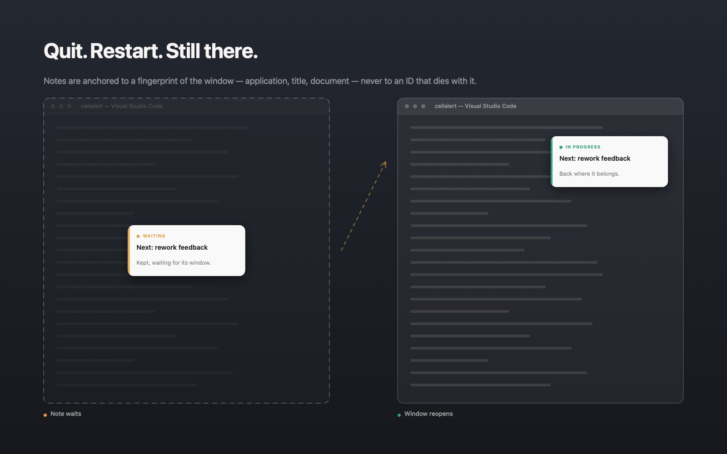Click the Quit. Restart. Still there. heading
The width and height of the screenshot is (727, 454).
(x=151, y=51)
